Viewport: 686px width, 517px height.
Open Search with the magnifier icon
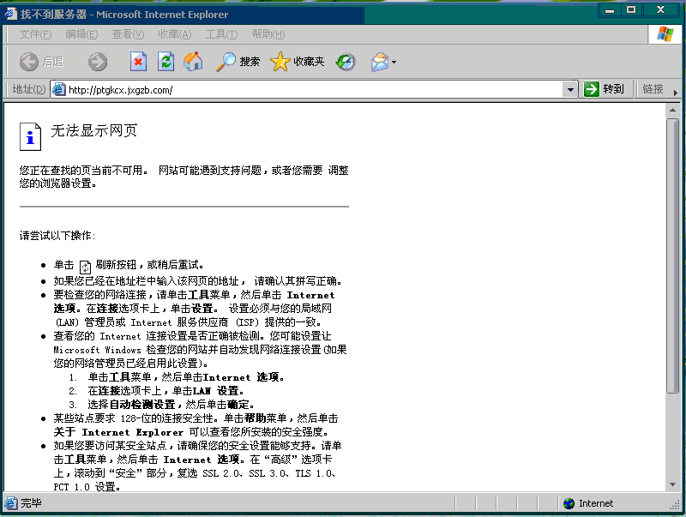(x=226, y=62)
